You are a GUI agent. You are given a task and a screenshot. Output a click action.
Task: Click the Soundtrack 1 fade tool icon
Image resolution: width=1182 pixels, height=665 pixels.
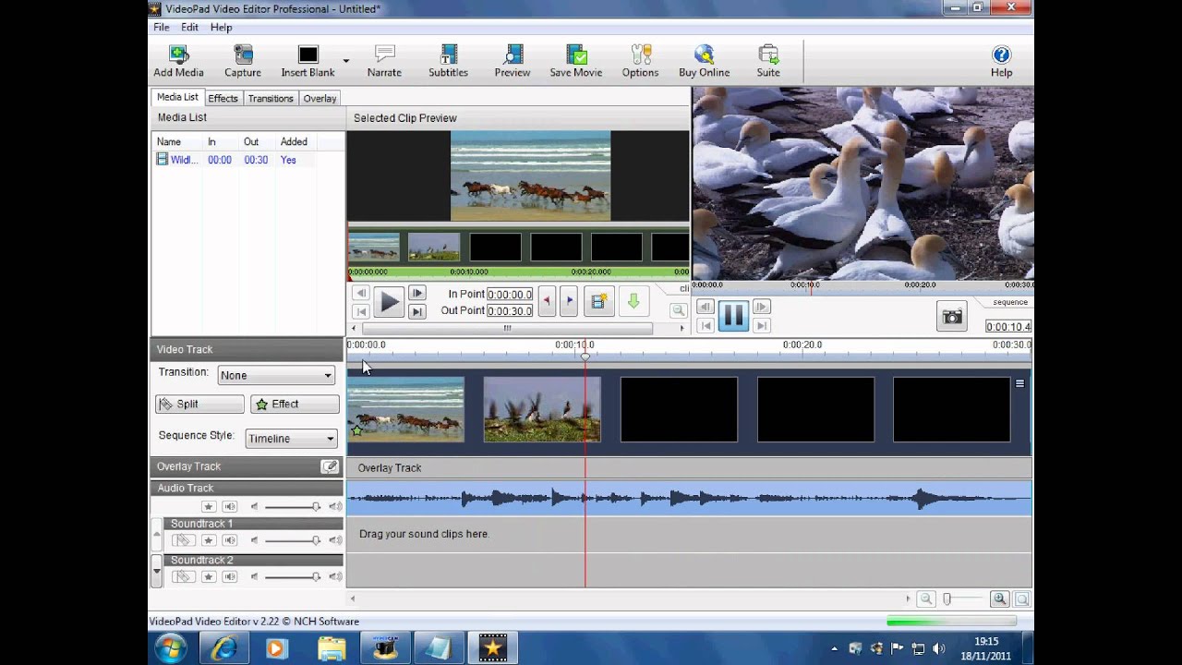click(x=183, y=540)
